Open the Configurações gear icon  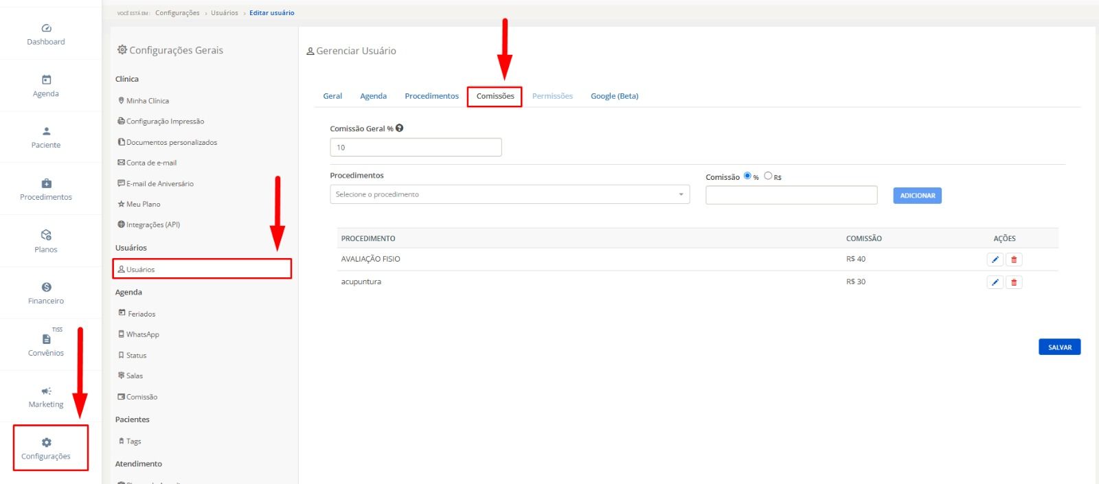click(x=46, y=443)
